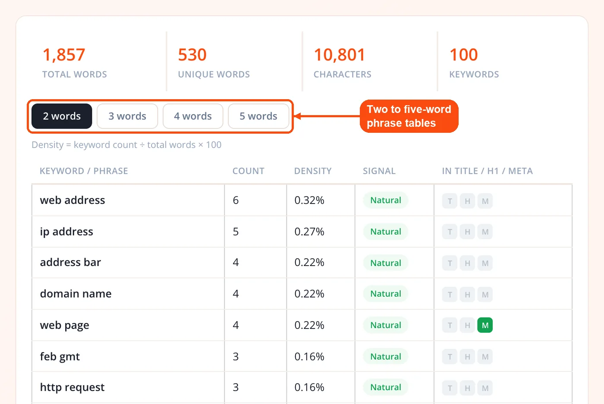Show the 5 words phrase table
This screenshot has height=404, width=604.
tap(258, 116)
